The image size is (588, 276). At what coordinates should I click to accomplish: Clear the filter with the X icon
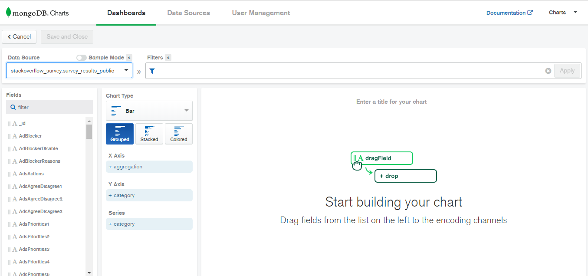[x=548, y=71]
